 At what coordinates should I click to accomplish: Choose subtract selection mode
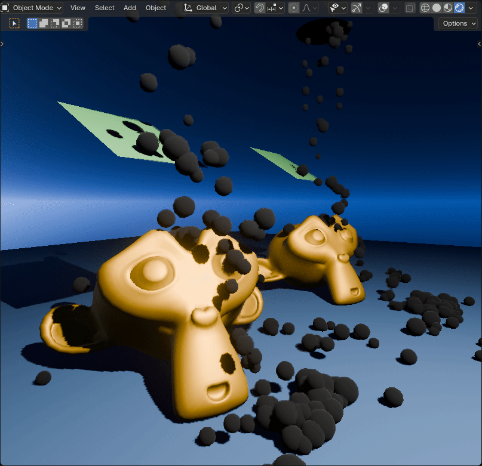(55, 23)
